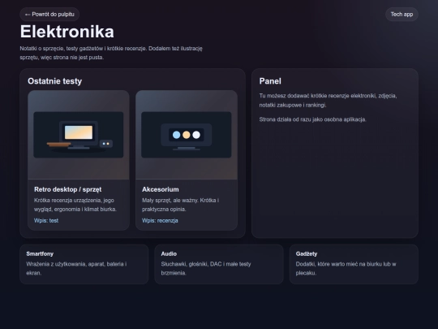The image size is (438, 329).
Task: Open the retro desktop computer illustration
Action: tap(79, 135)
